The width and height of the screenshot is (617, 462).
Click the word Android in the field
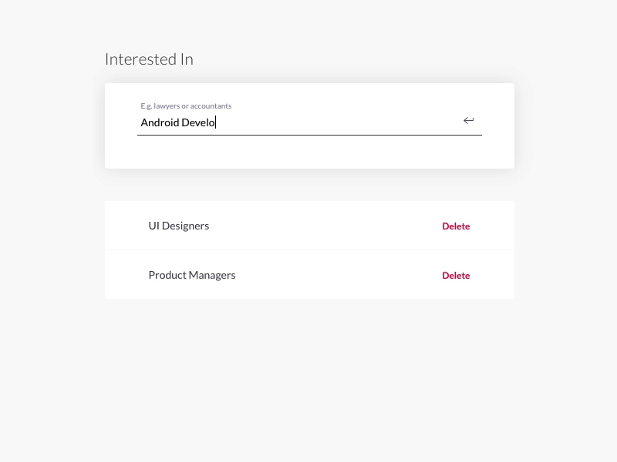pos(160,122)
